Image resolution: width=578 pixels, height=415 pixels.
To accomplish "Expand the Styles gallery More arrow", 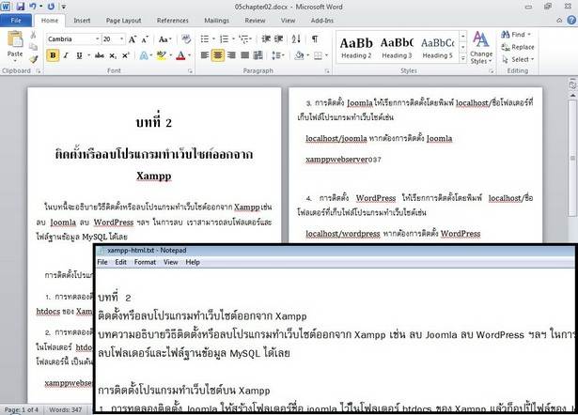I will 463,58.
